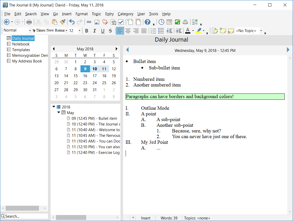Click the combined reminders overview icon
Image resolution: width=293 pixels, height=221 pixels.
[x=195, y=22]
